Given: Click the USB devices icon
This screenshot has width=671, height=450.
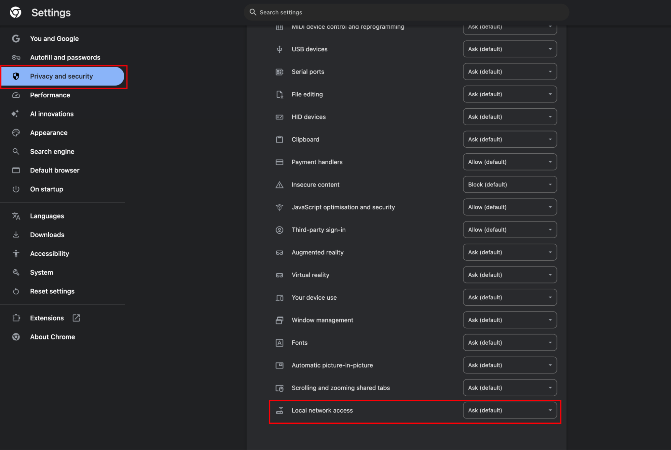Looking at the screenshot, I should coord(279,49).
